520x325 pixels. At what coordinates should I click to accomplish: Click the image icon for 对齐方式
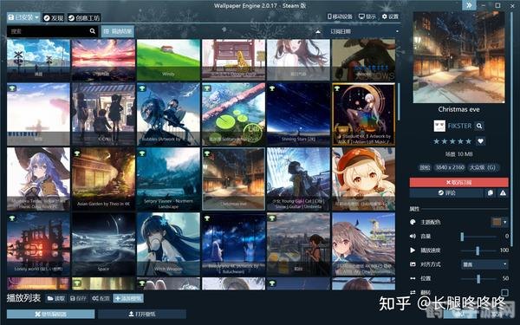(413, 264)
